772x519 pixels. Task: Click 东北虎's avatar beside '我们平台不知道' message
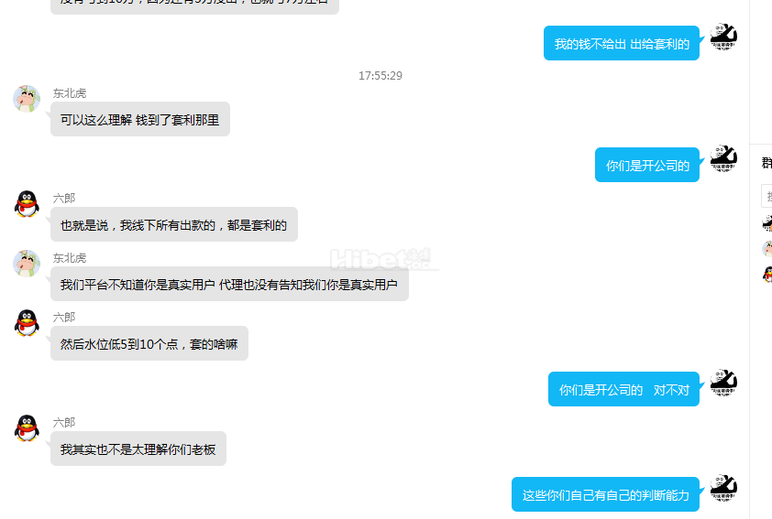27,264
